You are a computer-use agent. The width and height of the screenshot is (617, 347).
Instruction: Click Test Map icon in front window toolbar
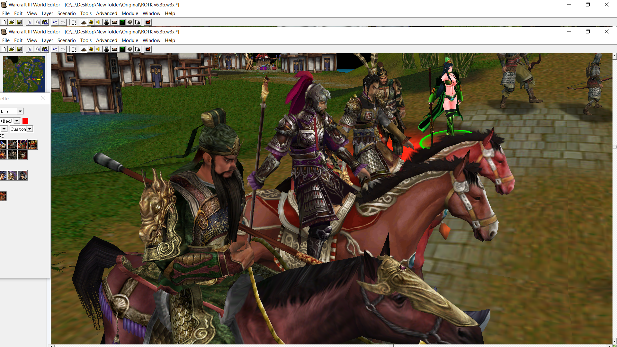pos(148,49)
